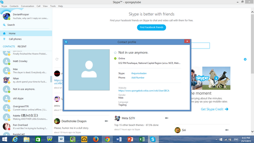This screenshot has width=254, height=143.
Task: Click DeviantPooper profile avatar
Action: click(6, 16)
